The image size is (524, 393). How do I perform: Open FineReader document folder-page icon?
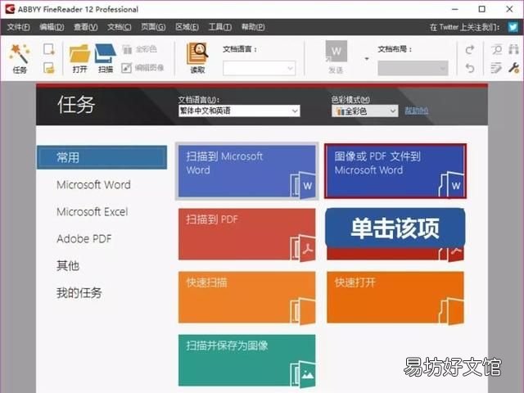(x=49, y=68)
